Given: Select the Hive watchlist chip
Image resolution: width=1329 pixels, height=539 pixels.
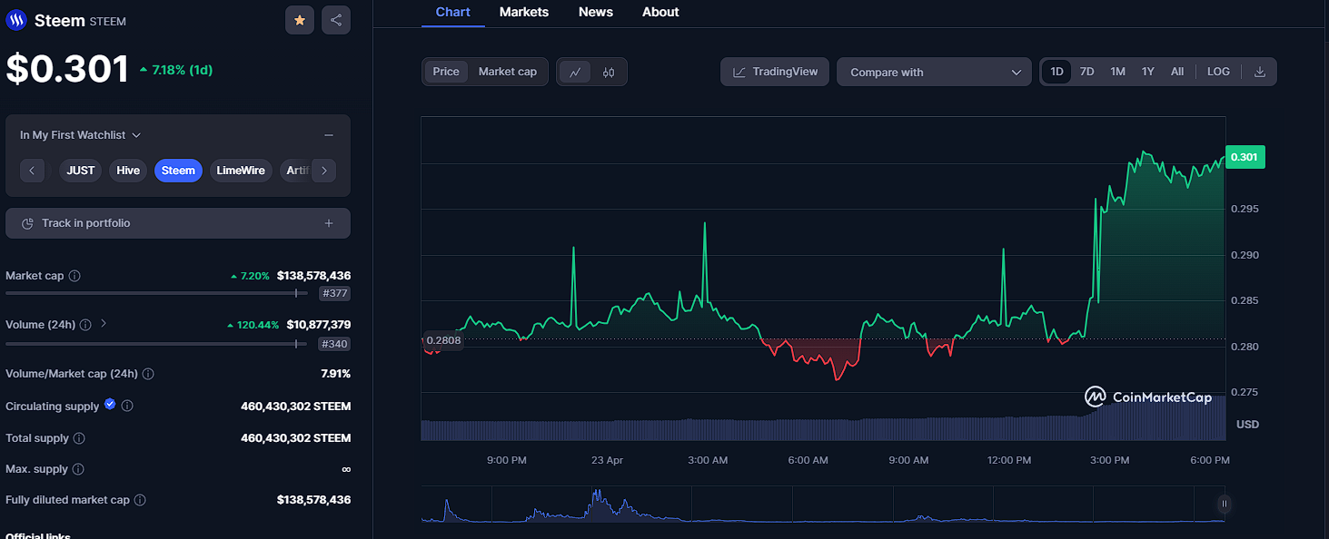Looking at the screenshot, I should tap(128, 171).
